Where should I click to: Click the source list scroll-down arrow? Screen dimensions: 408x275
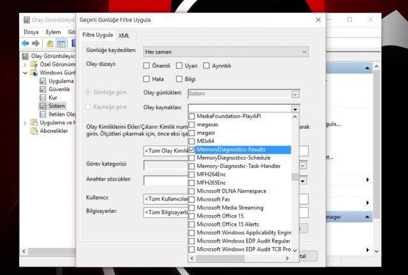click(x=295, y=250)
